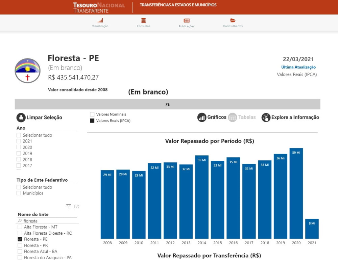
Task: Click the 2020 bar showing 39 Mi
Action: 296,193
